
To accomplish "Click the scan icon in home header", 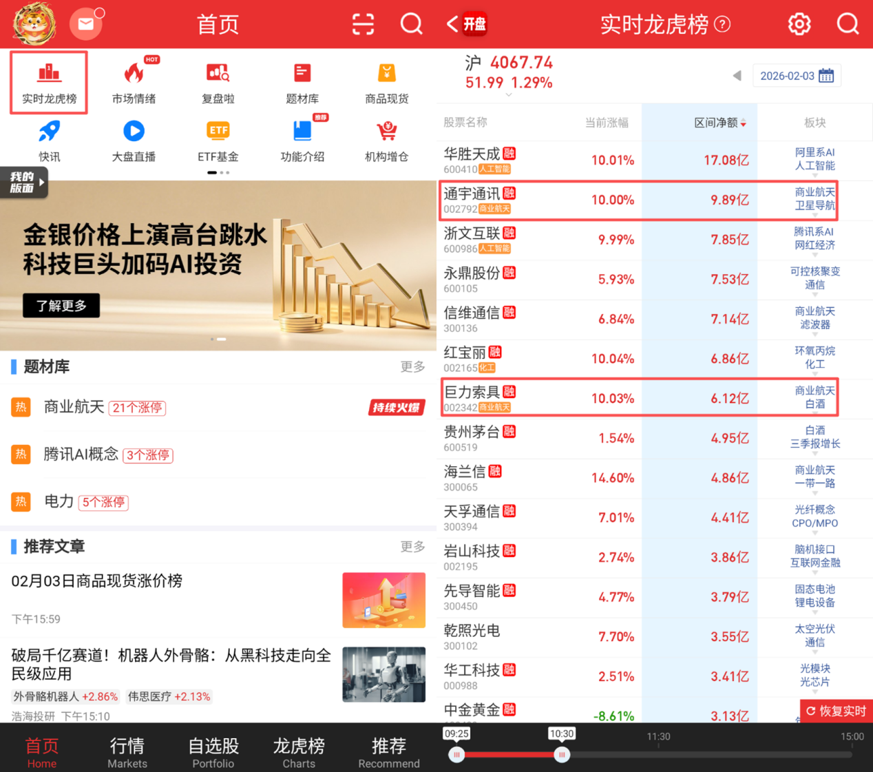I will (363, 24).
